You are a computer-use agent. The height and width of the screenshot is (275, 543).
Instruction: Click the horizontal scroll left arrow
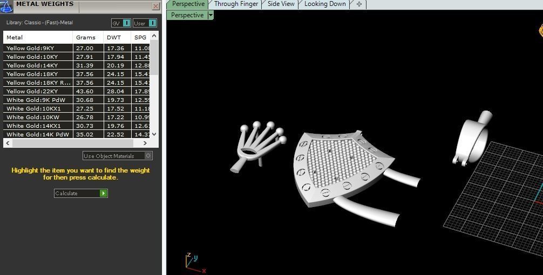(x=8, y=143)
